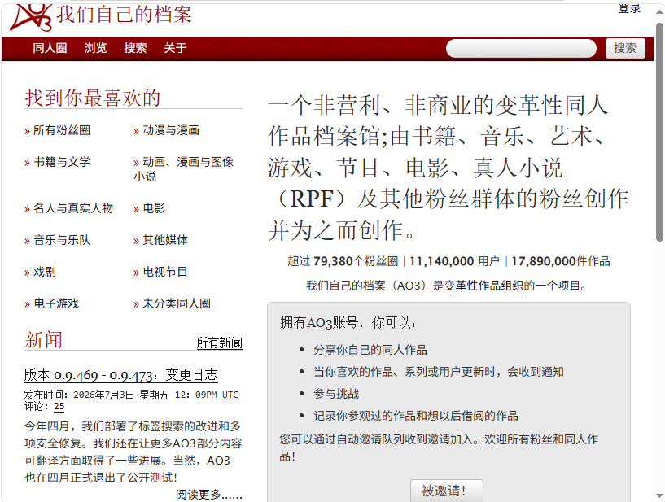Open the 关于 menu
Viewport: 665px width, 502px height.
coord(175,48)
